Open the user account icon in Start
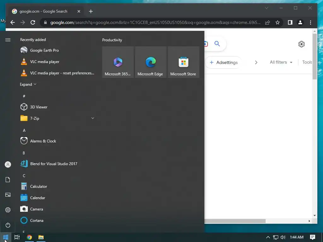Viewport: 323px width, 242px height. pyautogui.click(x=8, y=164)
